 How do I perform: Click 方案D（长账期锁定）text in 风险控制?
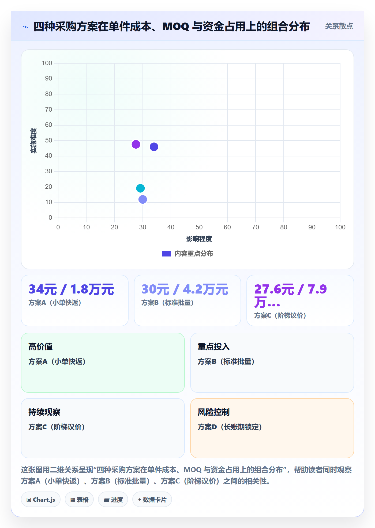coord(230,427)
